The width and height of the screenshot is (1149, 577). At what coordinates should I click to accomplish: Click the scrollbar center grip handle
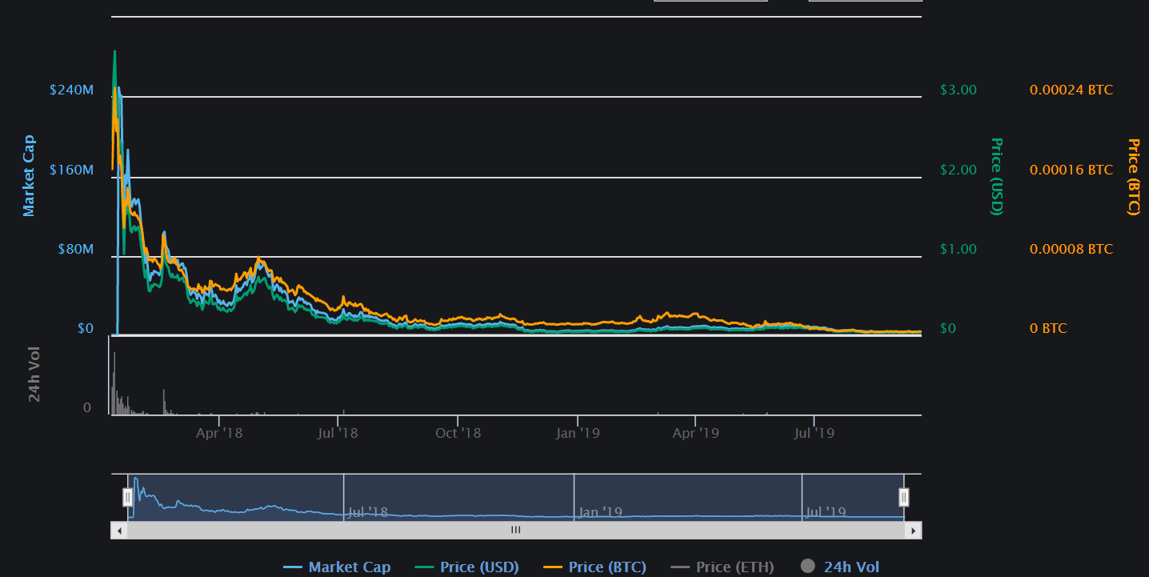[x=516, y=530]
